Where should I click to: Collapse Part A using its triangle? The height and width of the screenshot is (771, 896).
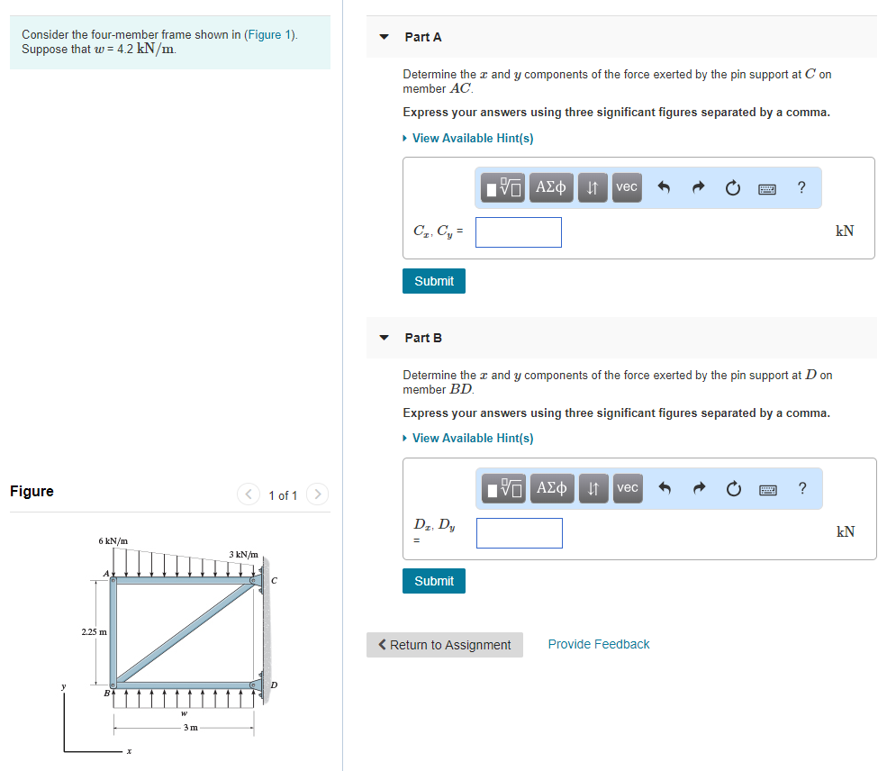click(385, 37)
